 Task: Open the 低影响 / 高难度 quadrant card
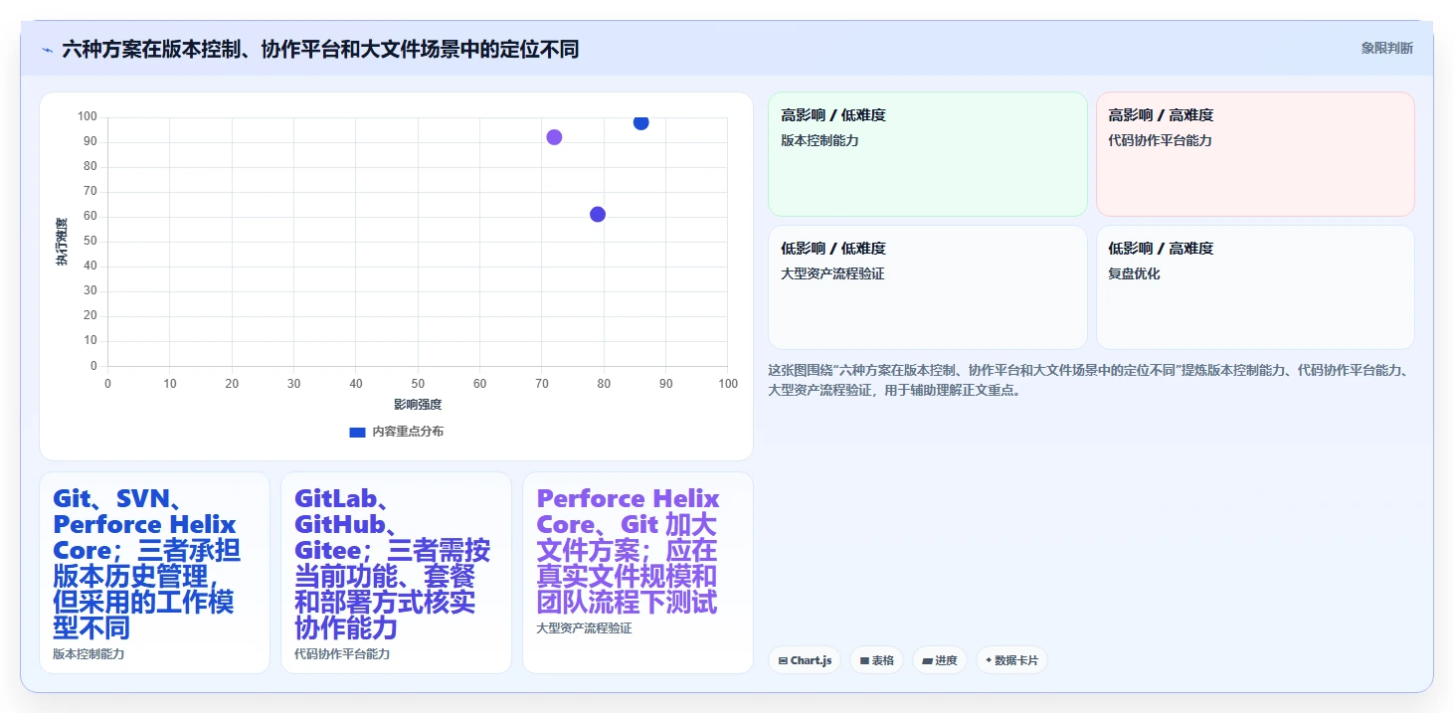pyautogui.click(x=1255, y=287)
